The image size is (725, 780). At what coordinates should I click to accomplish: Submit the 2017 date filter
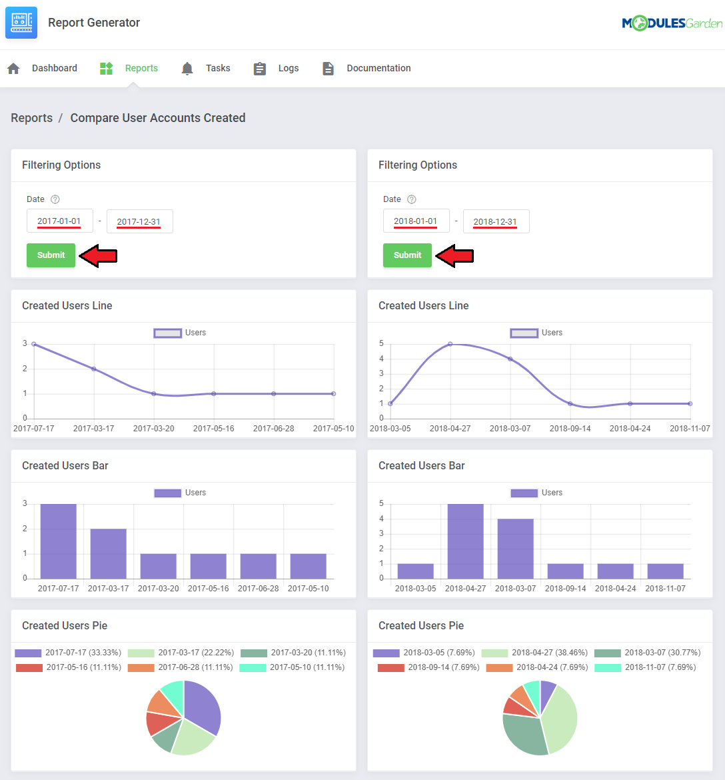51,255
